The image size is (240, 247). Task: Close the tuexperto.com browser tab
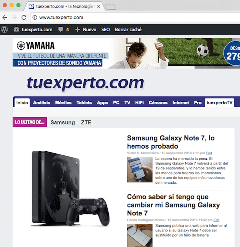pyautogui.click(x=98, y=6)
